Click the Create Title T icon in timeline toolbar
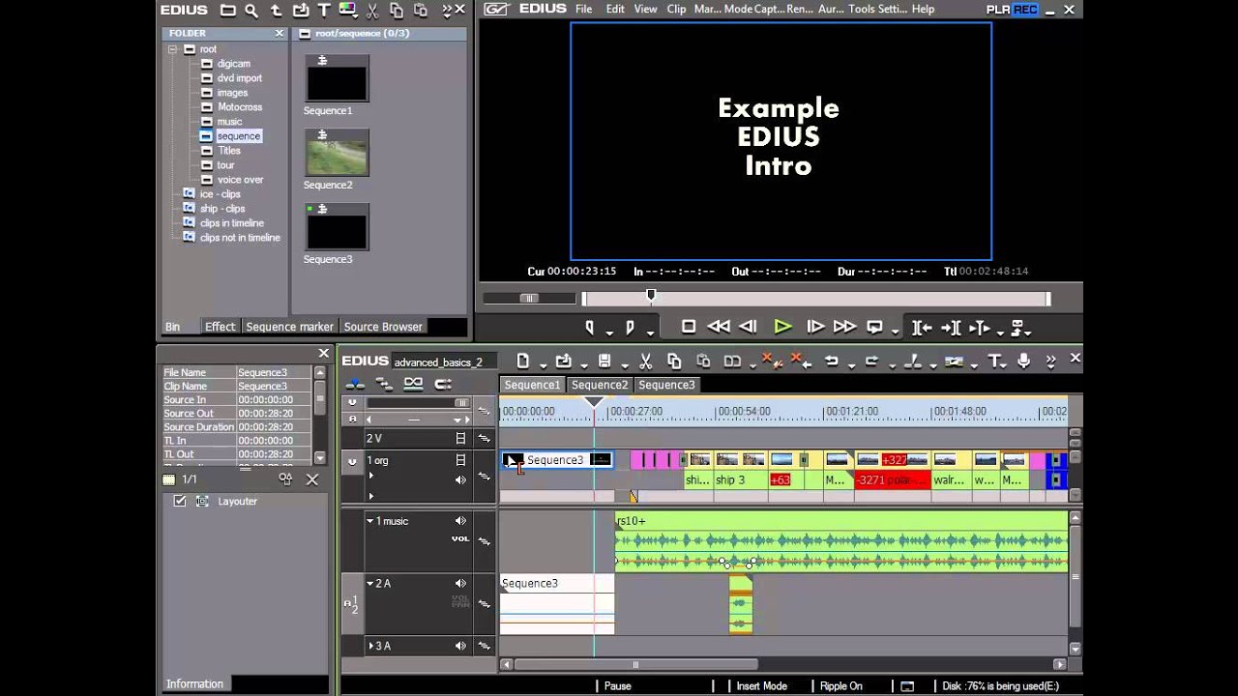This screenshot has width=1238, height=696. tap(995, 362)
